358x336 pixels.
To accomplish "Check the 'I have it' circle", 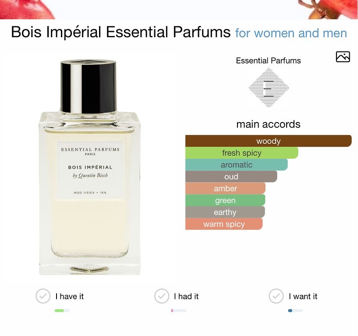I will (x=43, y=296).
